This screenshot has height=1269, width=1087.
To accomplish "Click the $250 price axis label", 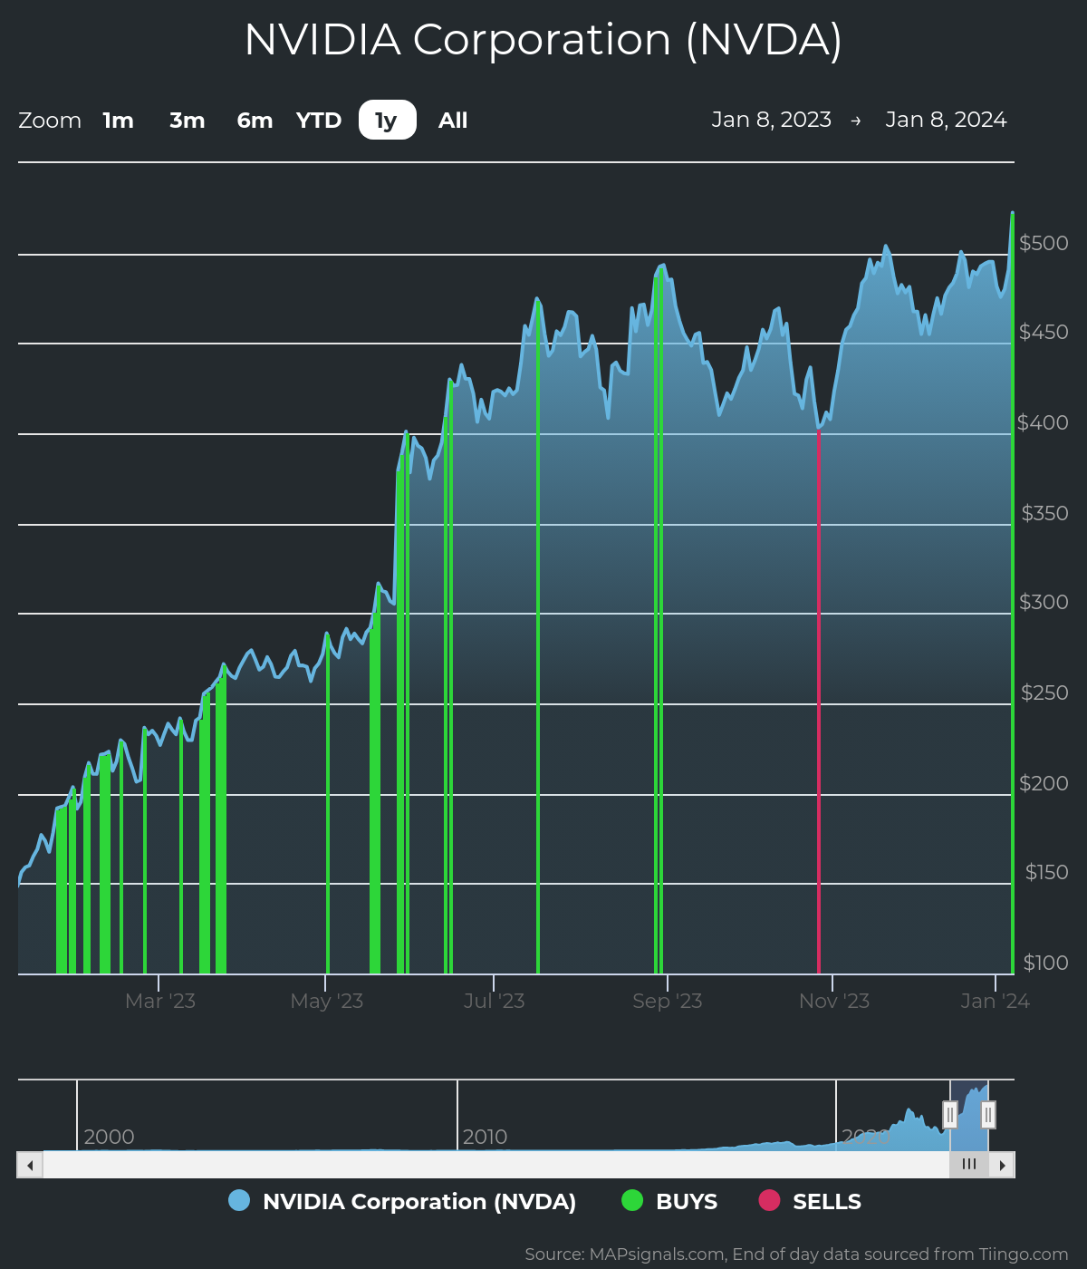I will (1044, 693).
